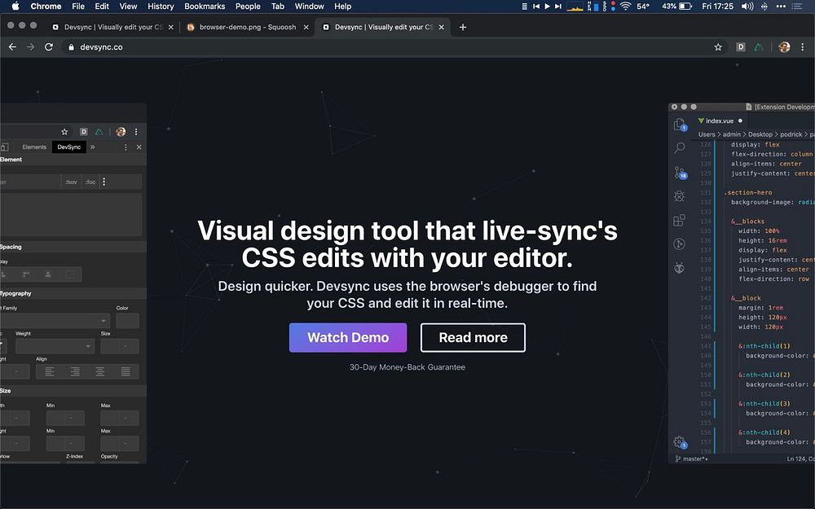Click the admin breadcrumb in VS Code

tap(731, 134)
